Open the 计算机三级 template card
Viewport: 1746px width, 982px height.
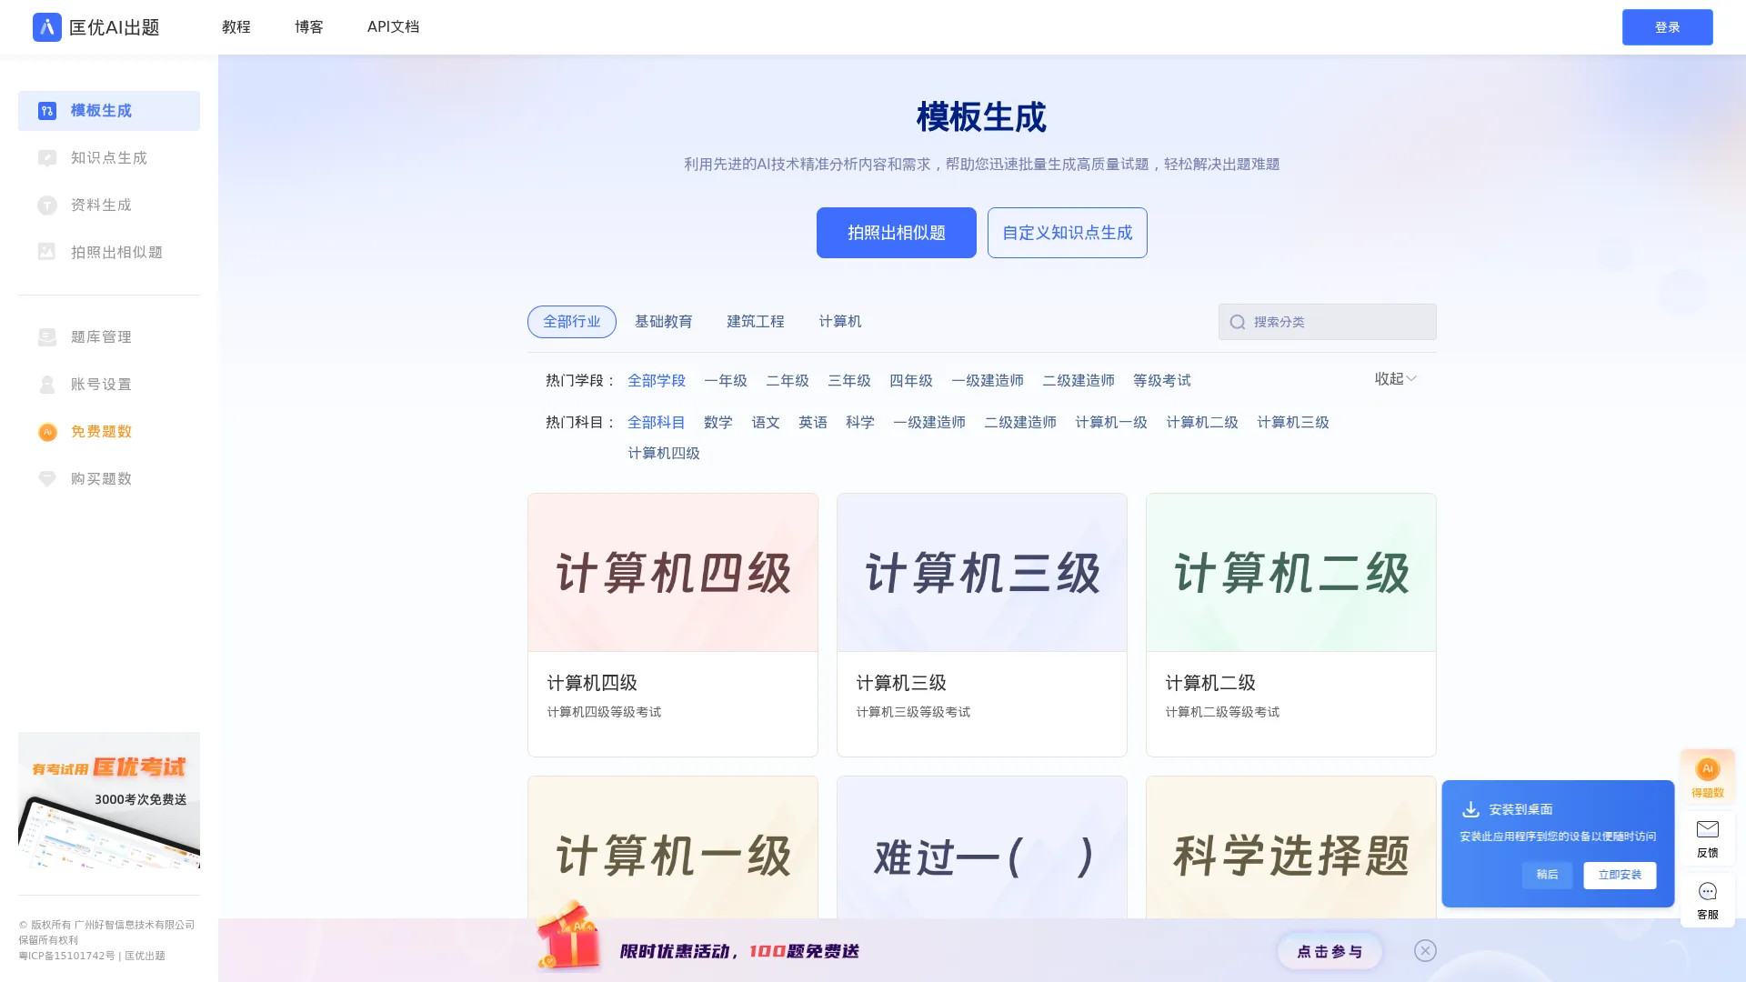(982, 626)
